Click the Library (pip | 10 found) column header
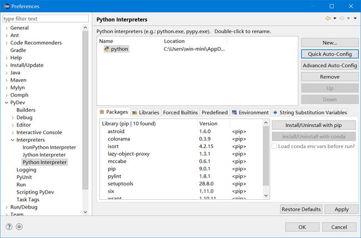The width and height of the screenshot is (361, 238). point(149,124)
